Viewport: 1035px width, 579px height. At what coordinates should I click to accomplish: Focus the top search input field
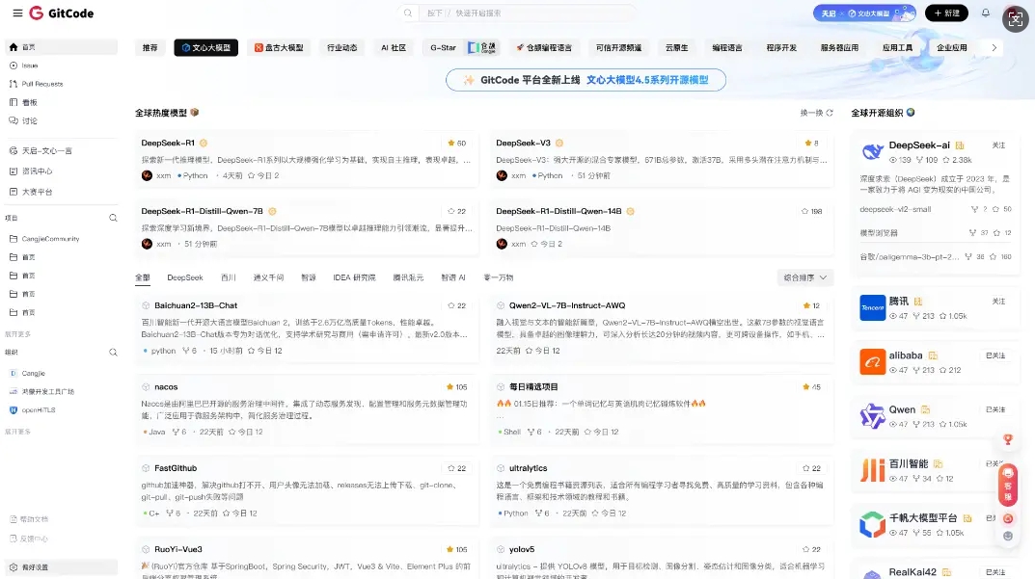(528, 13)
